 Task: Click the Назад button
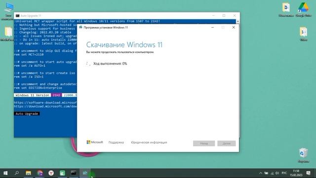click(x=204, y=143)
